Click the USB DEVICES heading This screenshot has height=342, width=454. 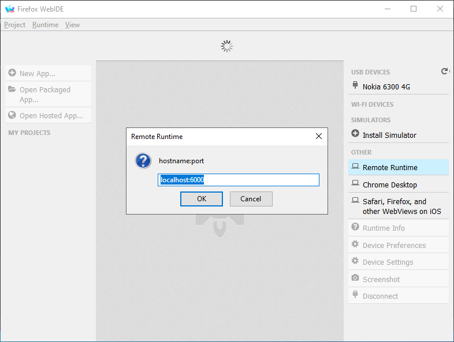370,72
